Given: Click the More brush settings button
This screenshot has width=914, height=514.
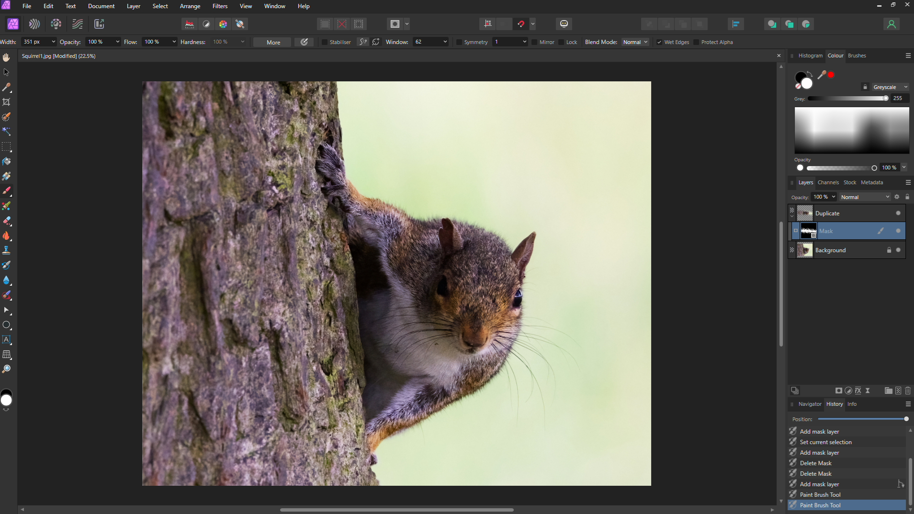Looking at the screenshot, I should coord(271,42).
